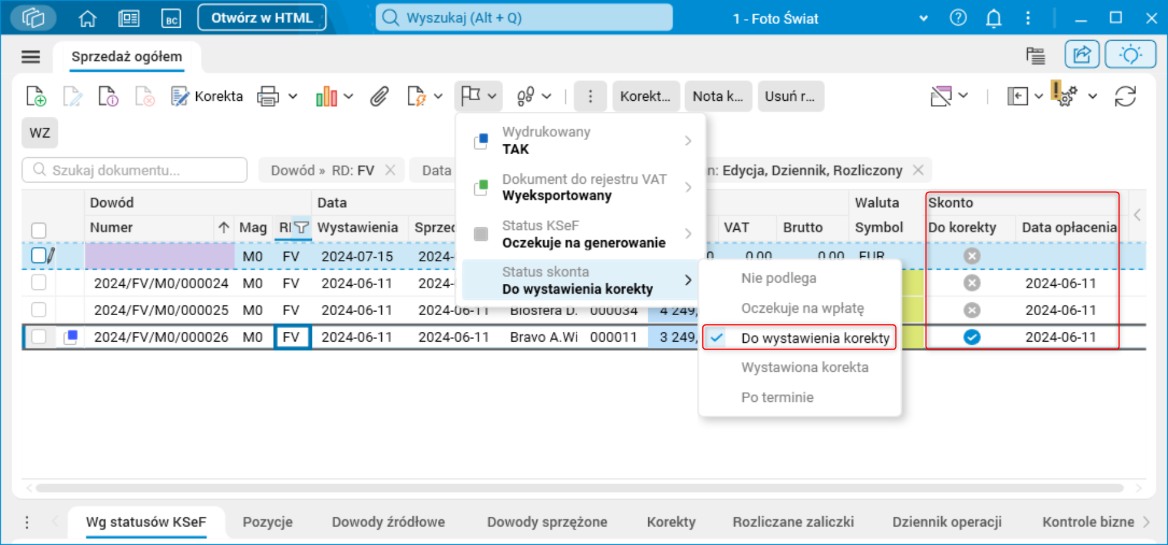Image resolution: width=1168 pixels, height=545 pixels.
Task: Click the settings gears with warning icon
Action: (1066, 95)
